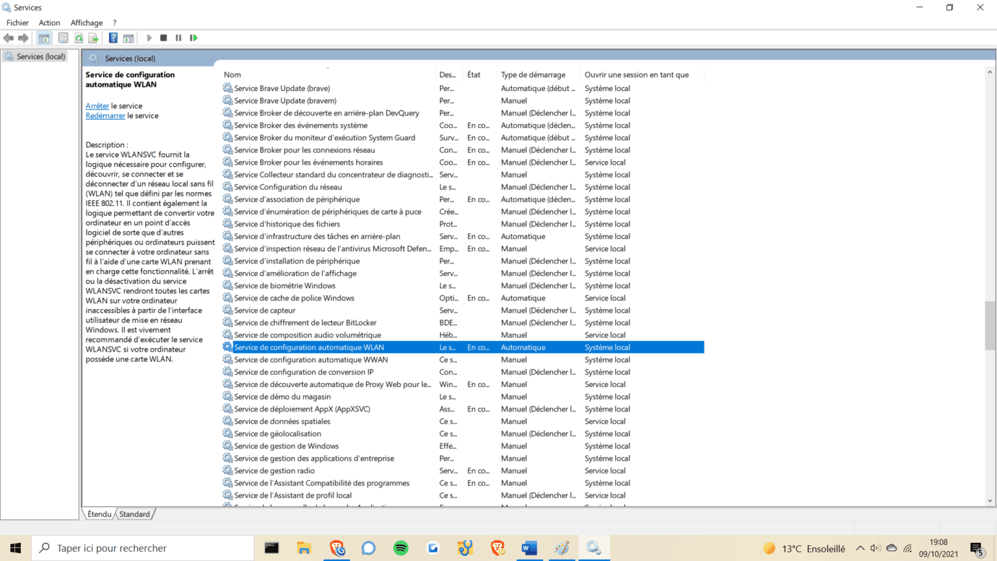Image resolution: width=997 pixels, height=561 pixels.
Task: Click the taskbar search box
Action: (x=143, y=548)
